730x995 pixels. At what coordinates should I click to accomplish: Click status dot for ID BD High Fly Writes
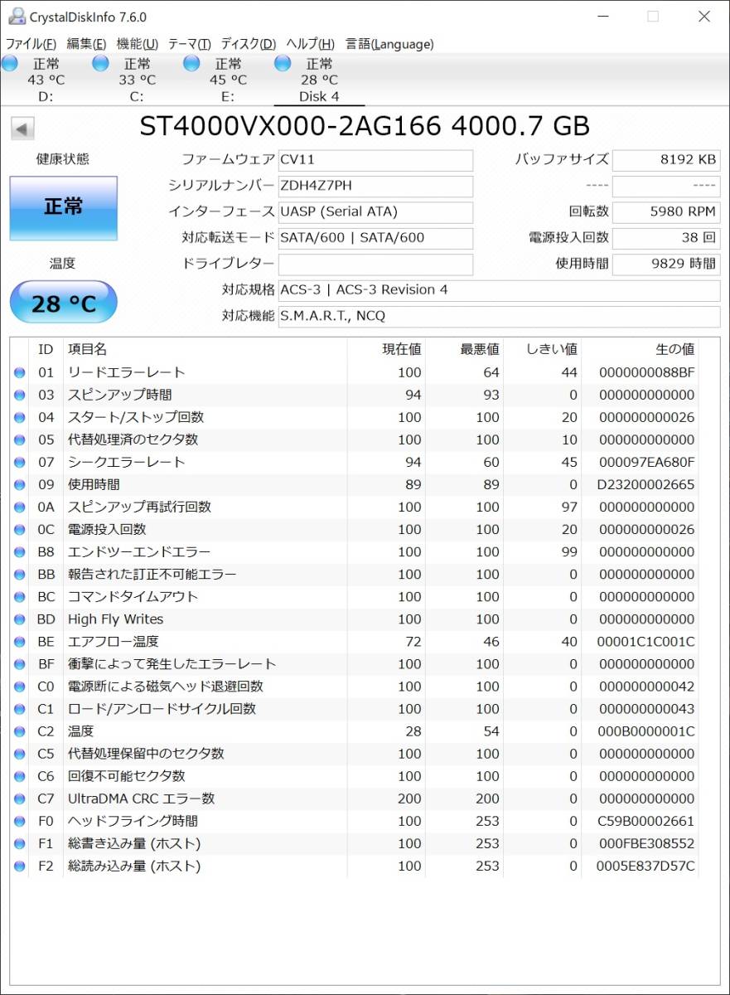[x=19, y=619]
